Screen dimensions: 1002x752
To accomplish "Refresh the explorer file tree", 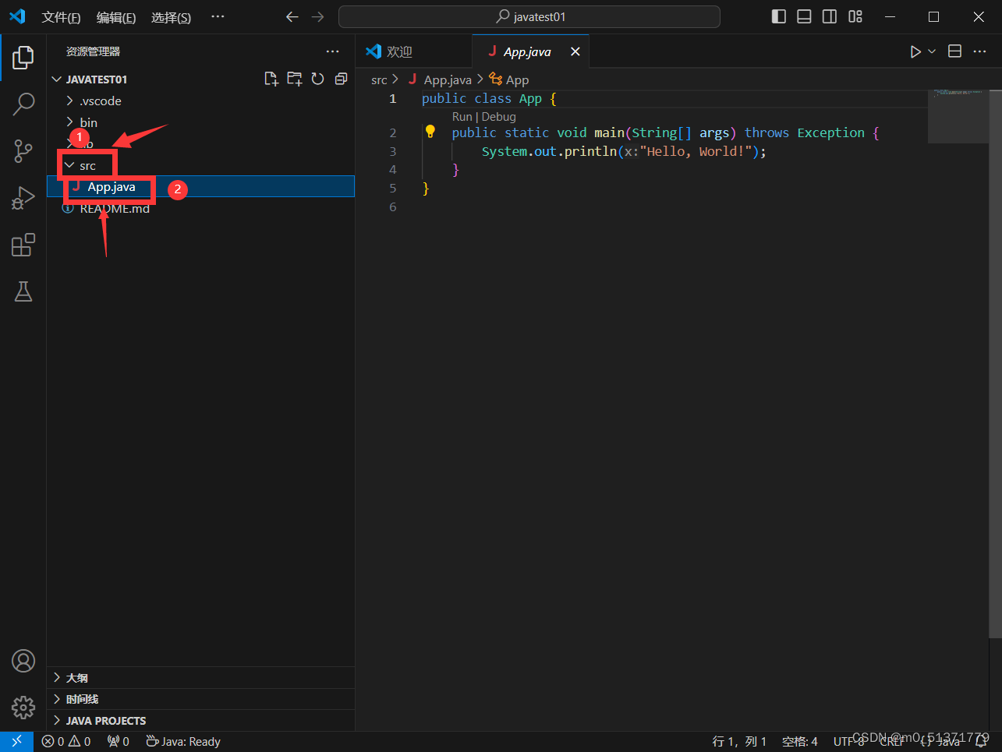I will coord(317,79).
